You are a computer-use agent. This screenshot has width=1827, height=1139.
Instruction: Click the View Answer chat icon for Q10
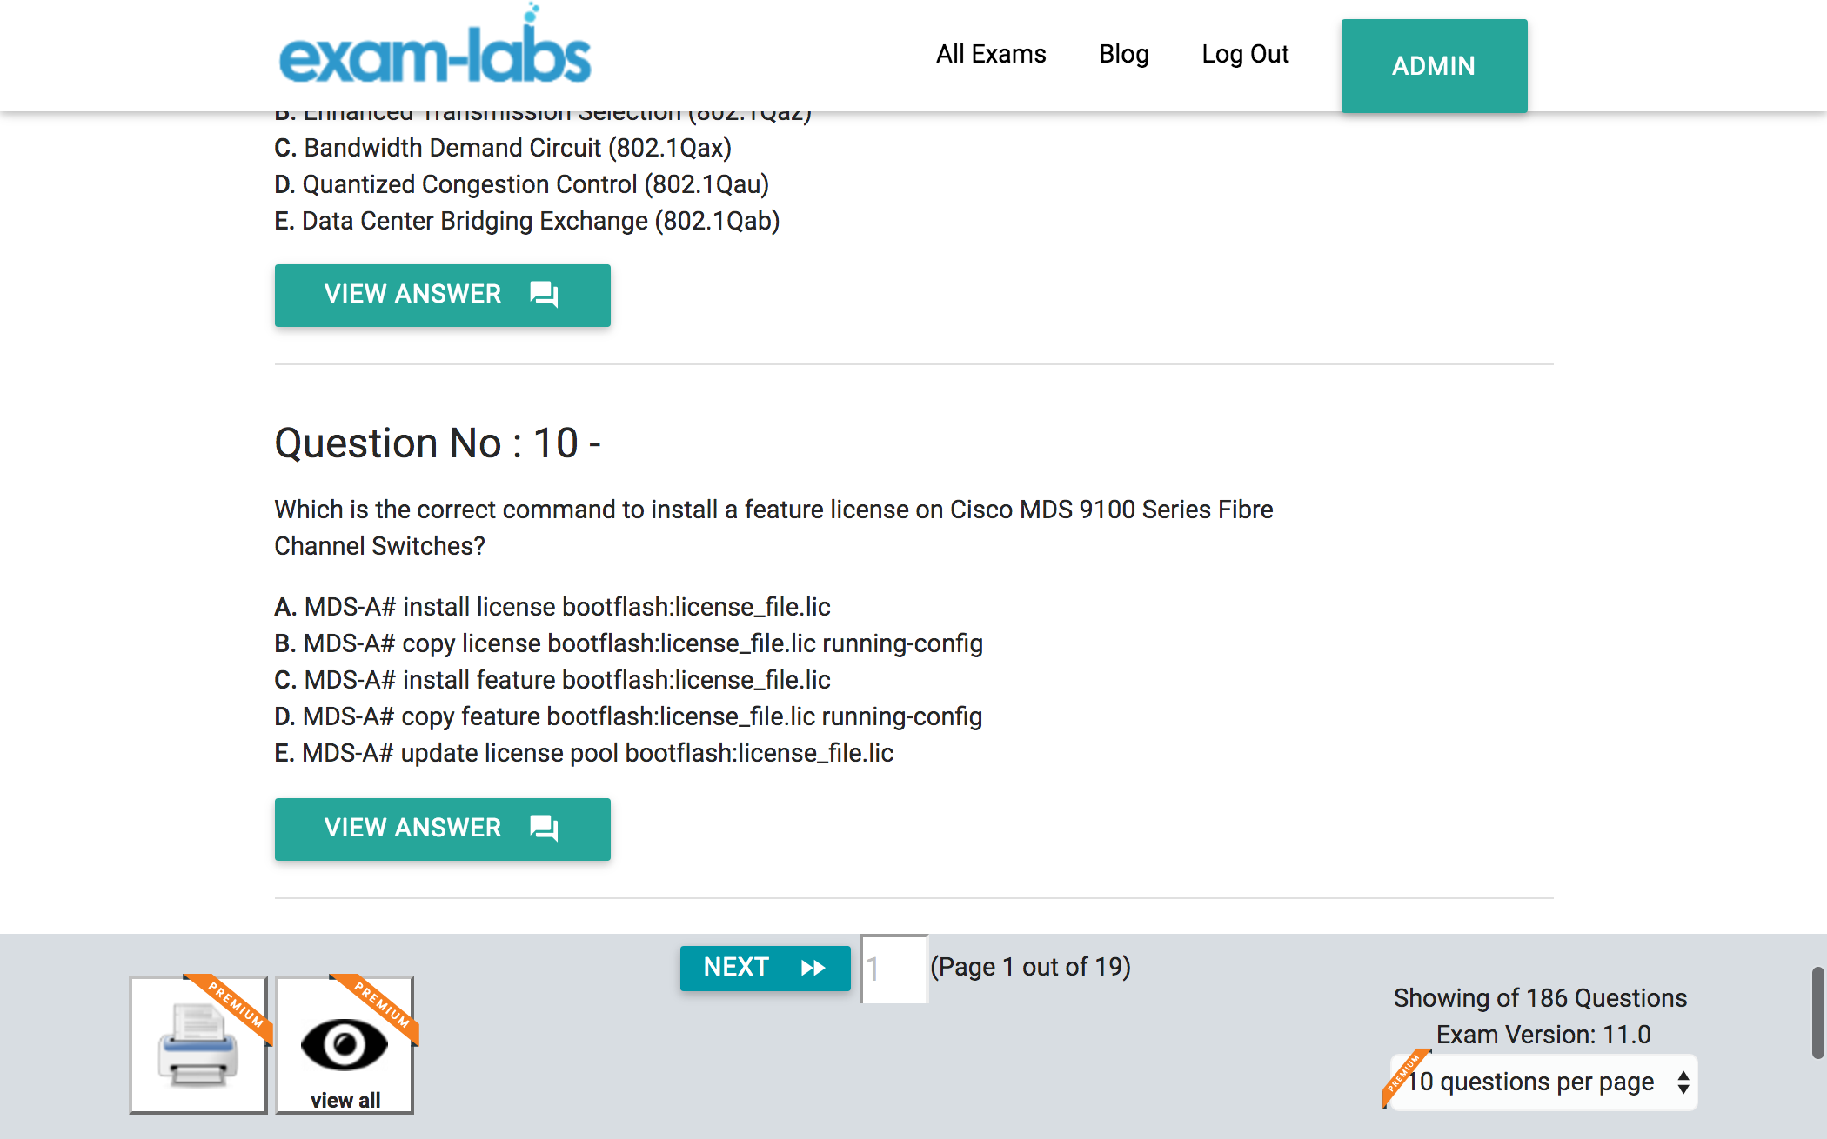pos(546,827)
